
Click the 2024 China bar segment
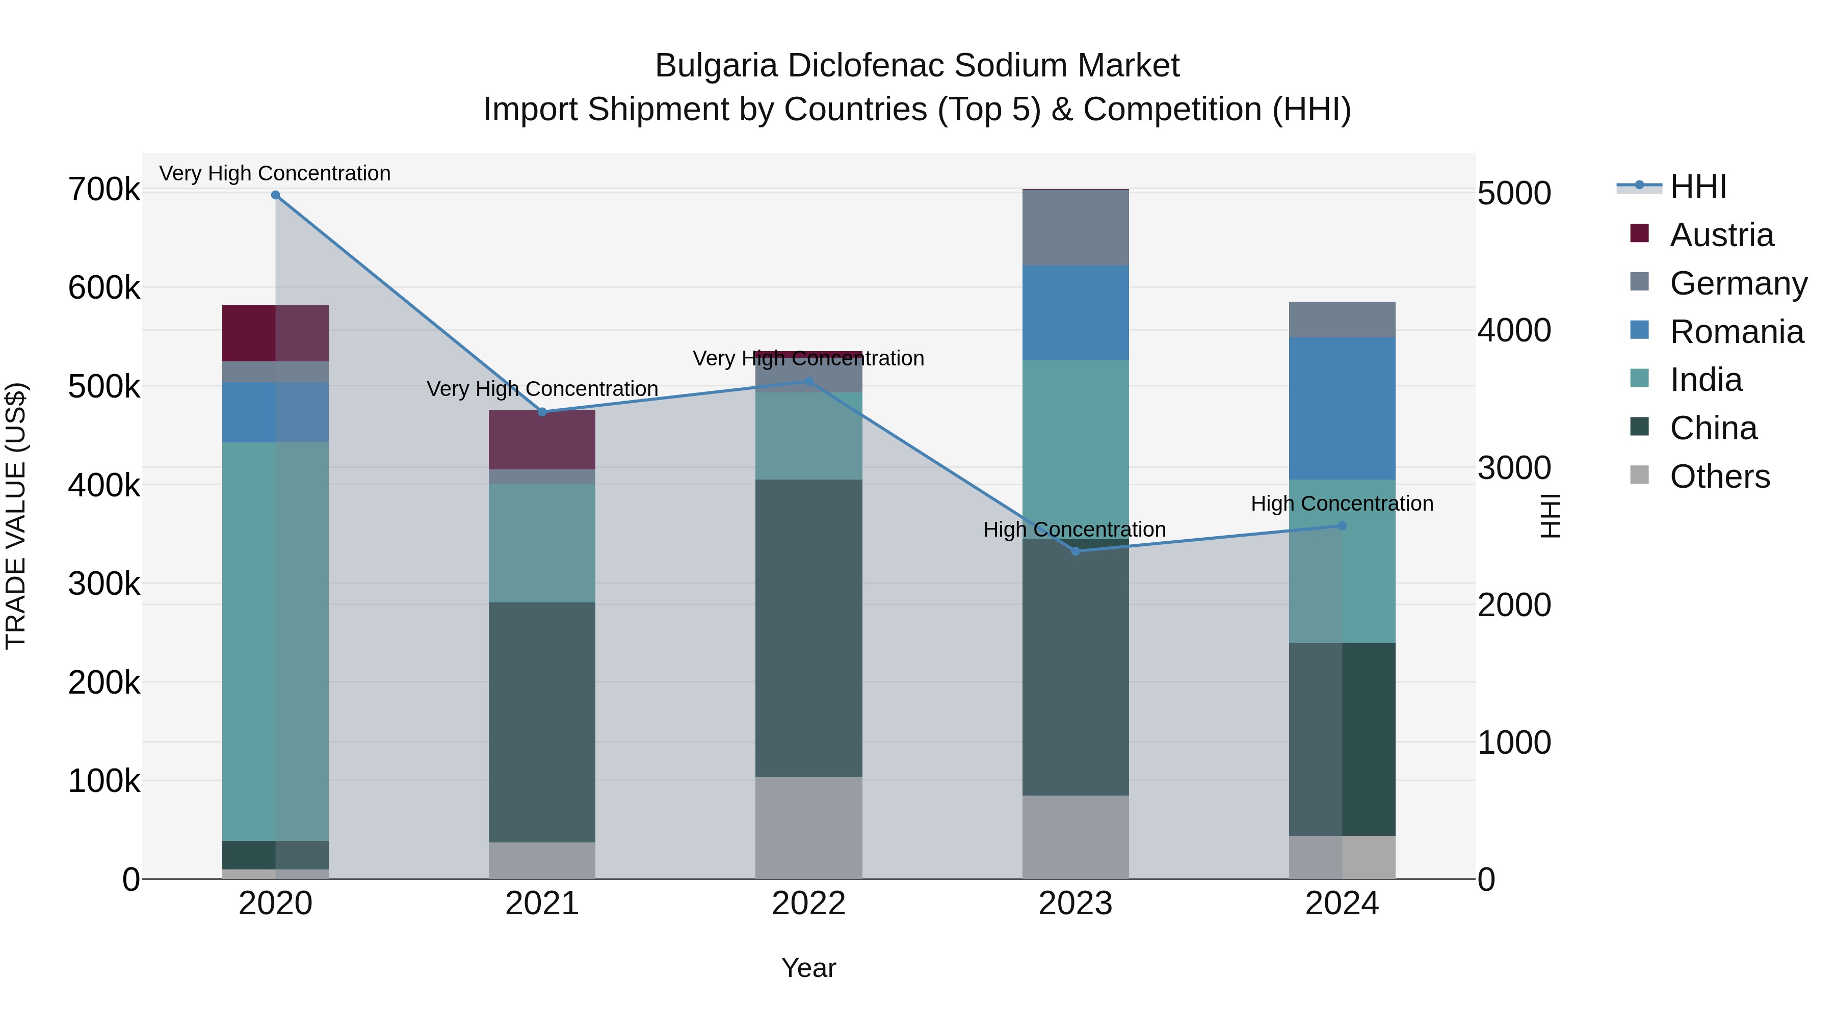click(1342, 740)
